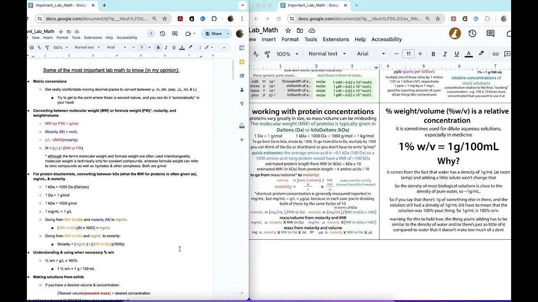Screen dimensions: 538x302
Task: Toggle Underline in left window toolbar
Action: pyautogui.click(x=174, y=47)
